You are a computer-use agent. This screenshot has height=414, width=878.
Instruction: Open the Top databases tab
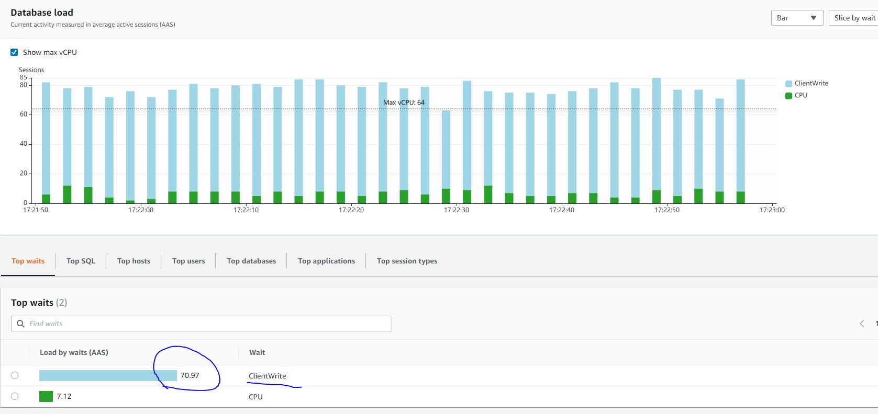(251, 261)
